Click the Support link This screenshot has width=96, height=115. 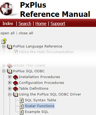coord(58,23)
